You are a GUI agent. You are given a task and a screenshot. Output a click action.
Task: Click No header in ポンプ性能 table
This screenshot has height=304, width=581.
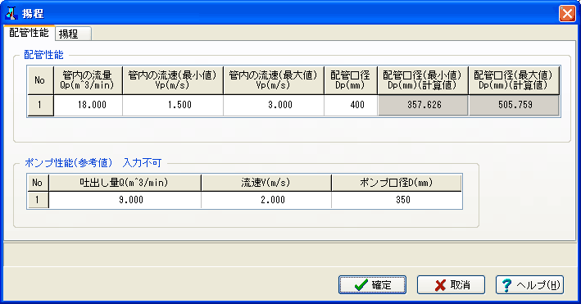tap(39, 183)
